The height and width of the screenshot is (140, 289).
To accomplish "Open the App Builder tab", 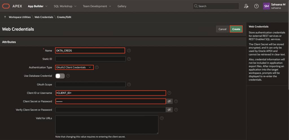I will (36, 6).
